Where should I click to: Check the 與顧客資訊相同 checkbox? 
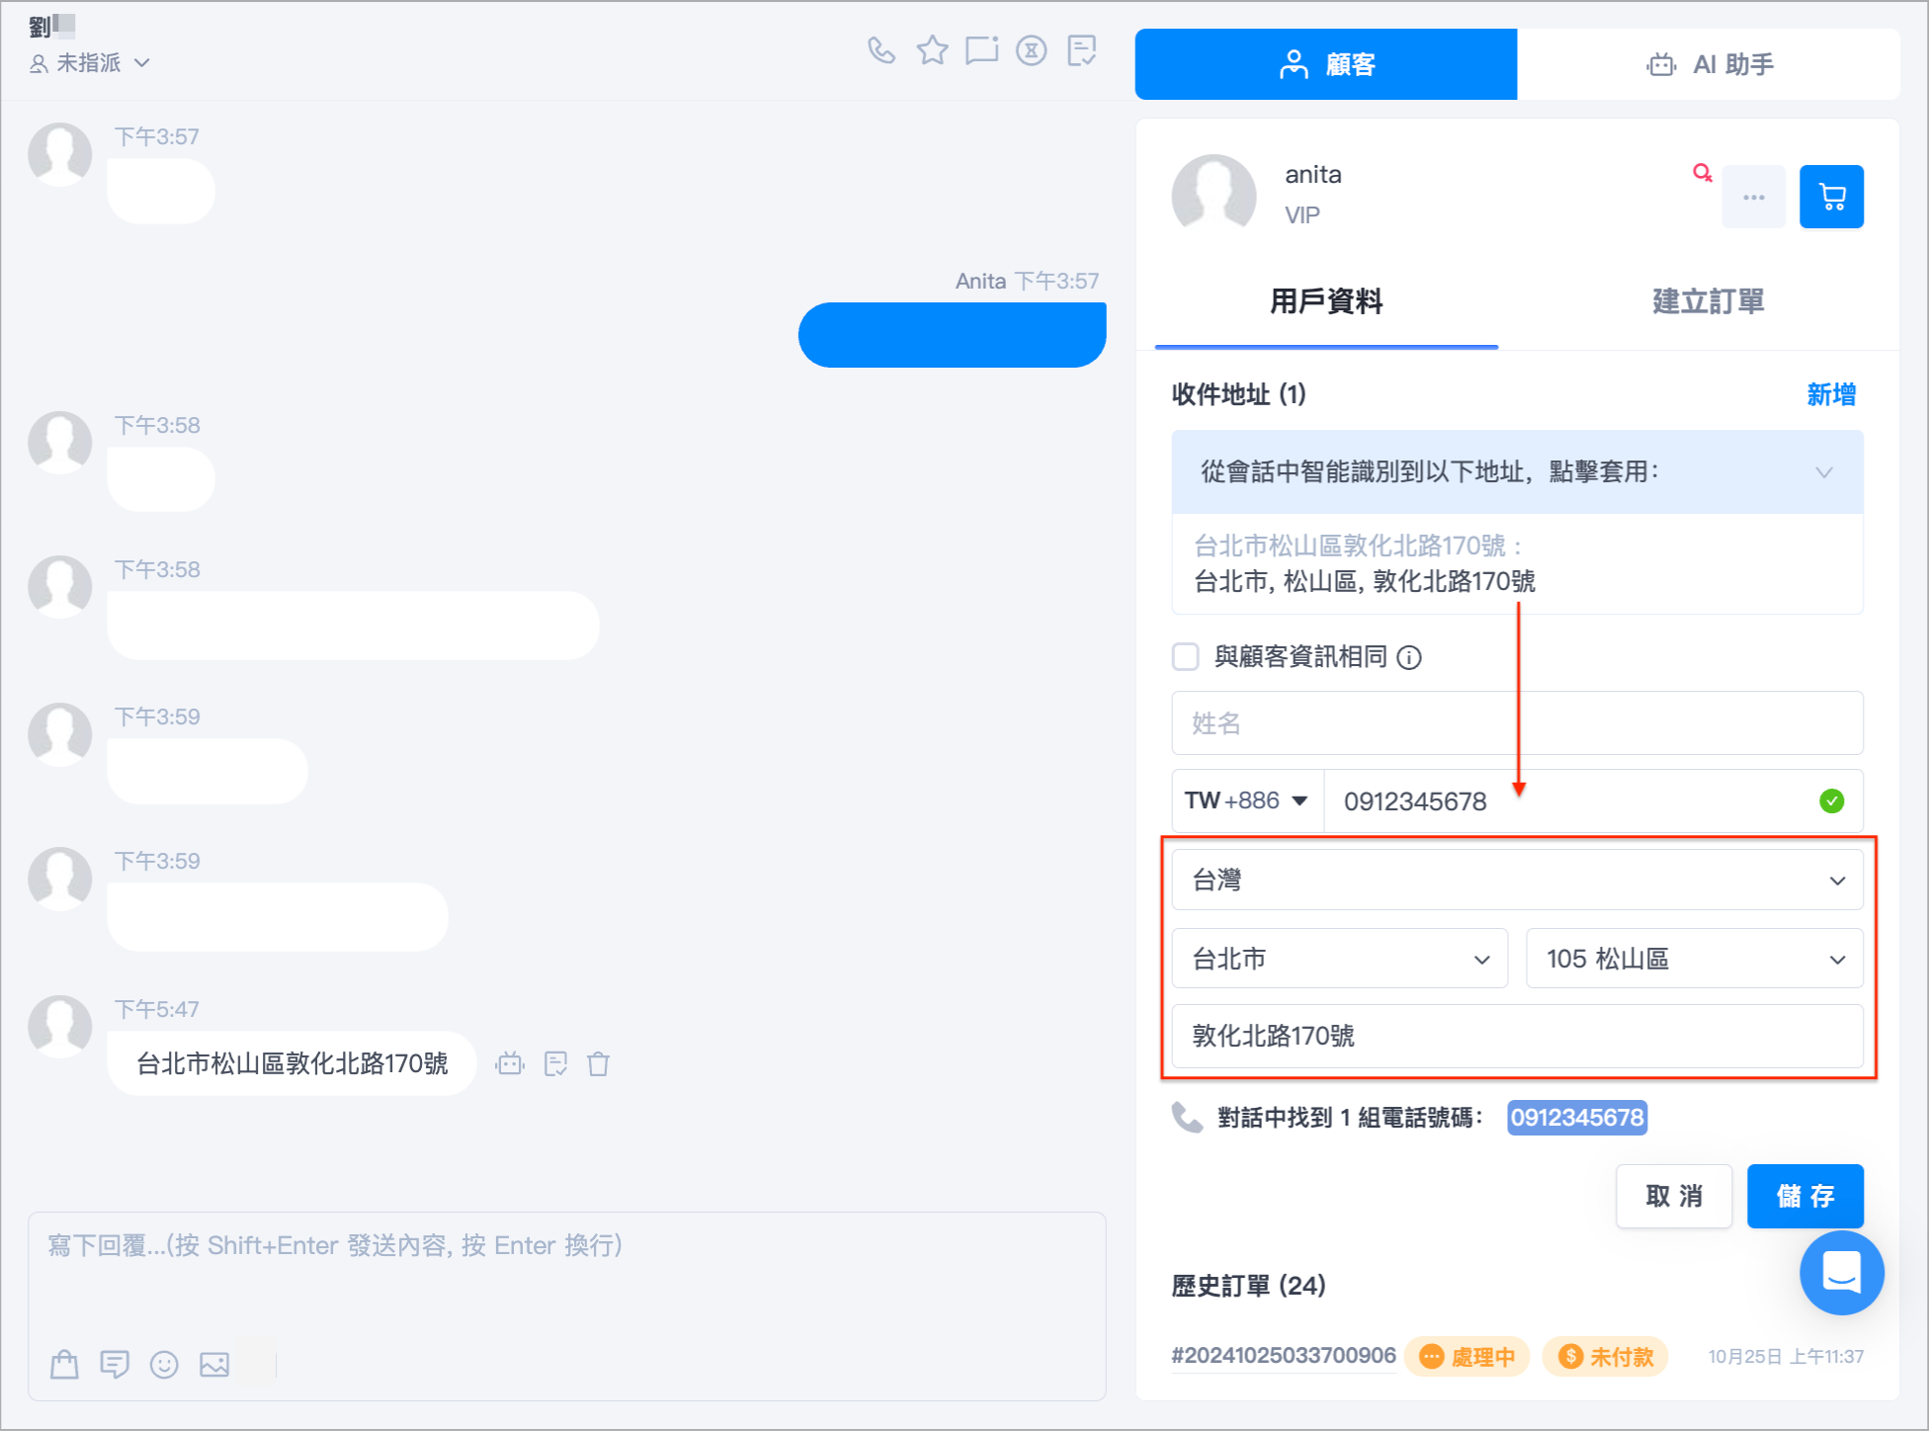[x=1185, y=656]
